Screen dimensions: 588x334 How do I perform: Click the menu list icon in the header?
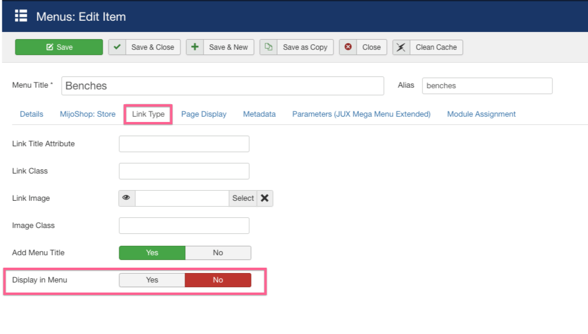pyautogui.click(x=21, y=16)
